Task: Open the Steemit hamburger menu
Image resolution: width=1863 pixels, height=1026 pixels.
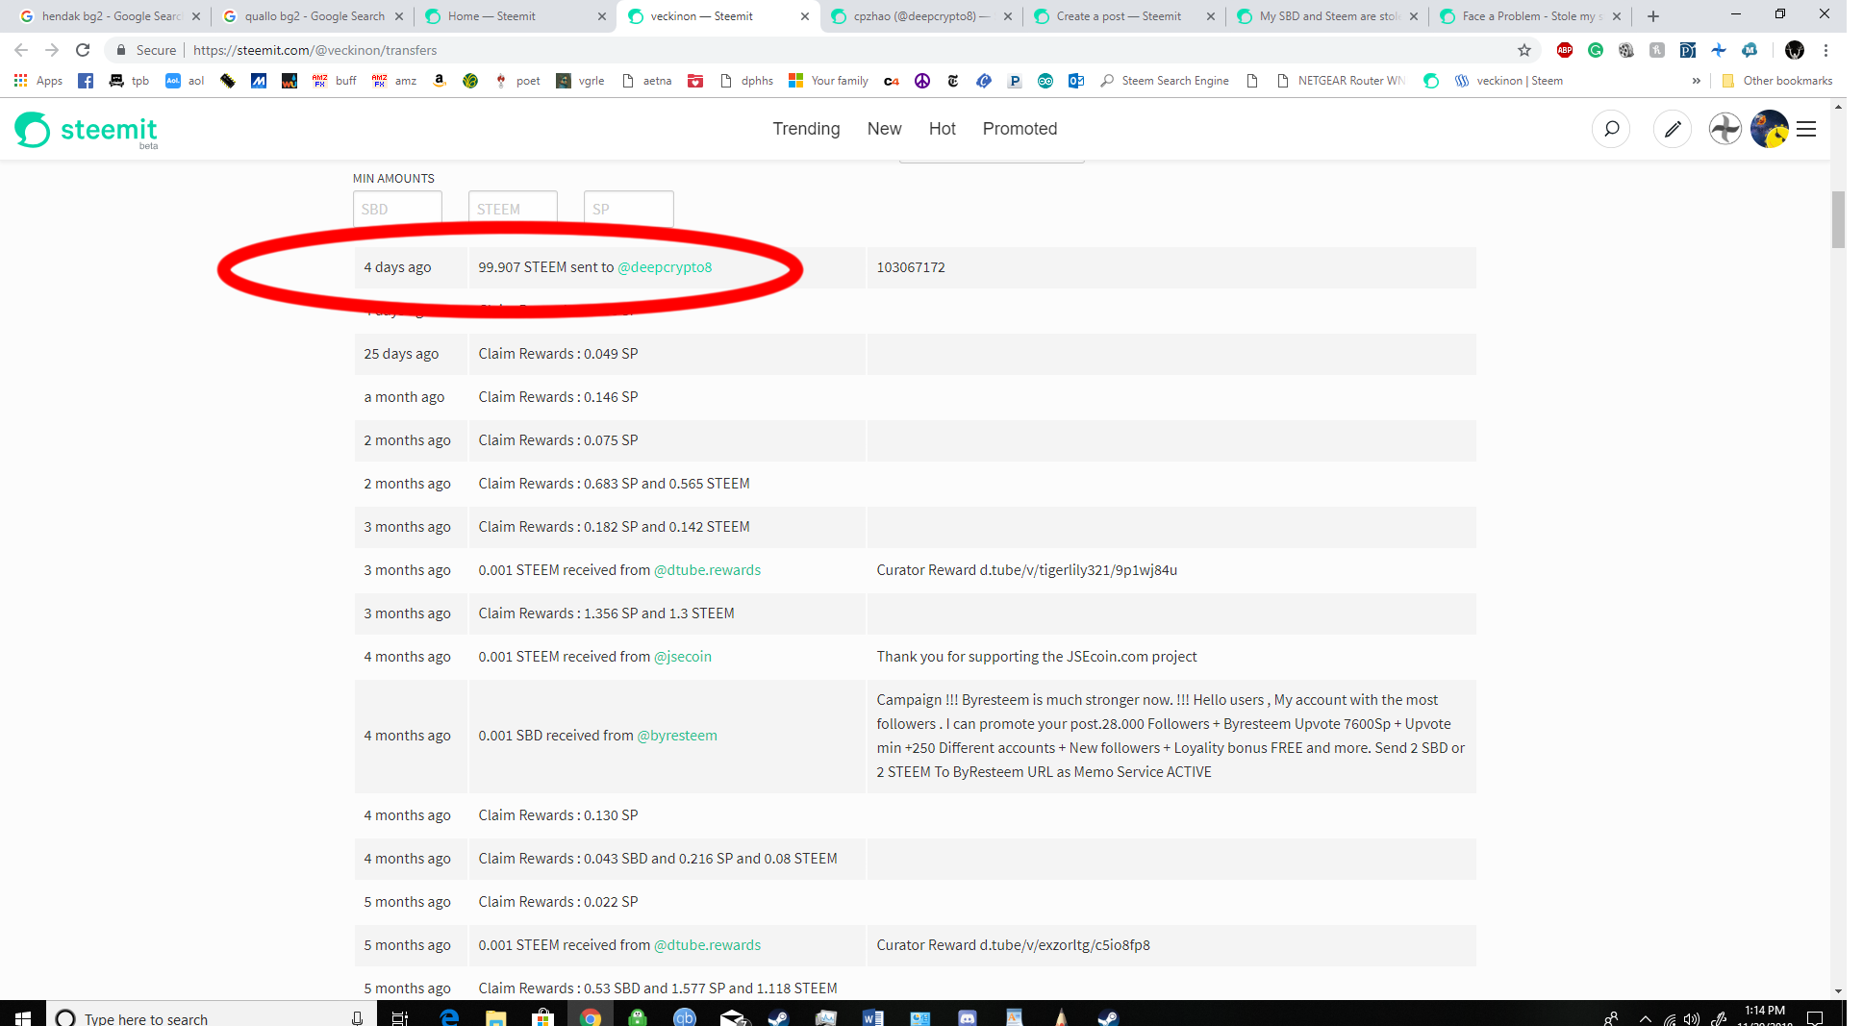Action: [1806, 129]
